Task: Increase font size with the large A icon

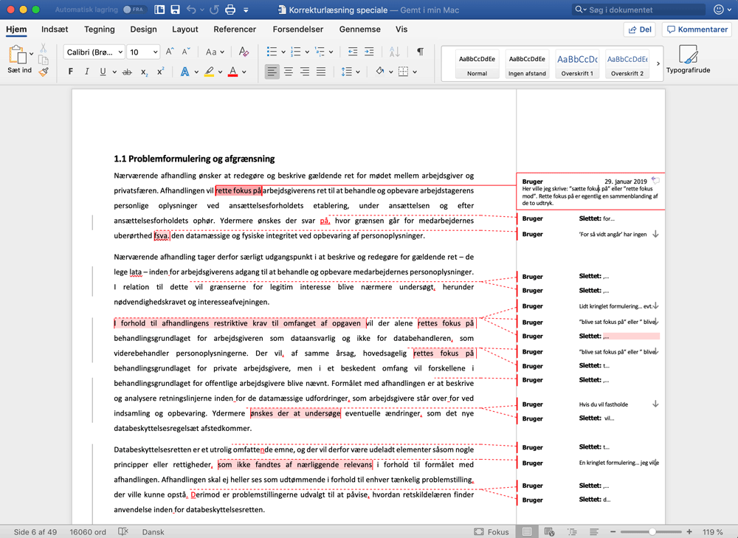Action: [170, 52]
